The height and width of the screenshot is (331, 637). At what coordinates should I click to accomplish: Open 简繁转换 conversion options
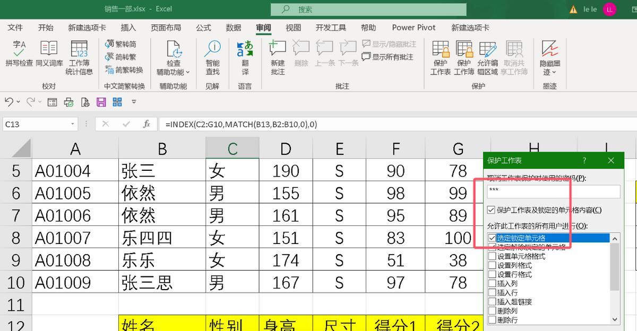pos(124,69)
